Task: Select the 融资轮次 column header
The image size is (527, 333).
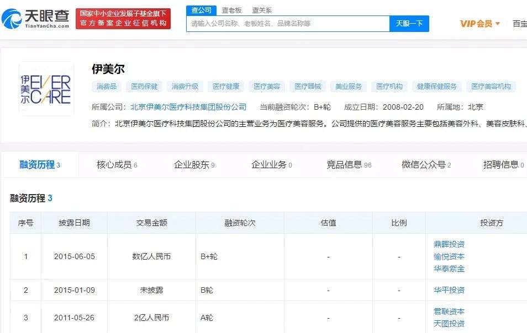Action: point(240,223)
